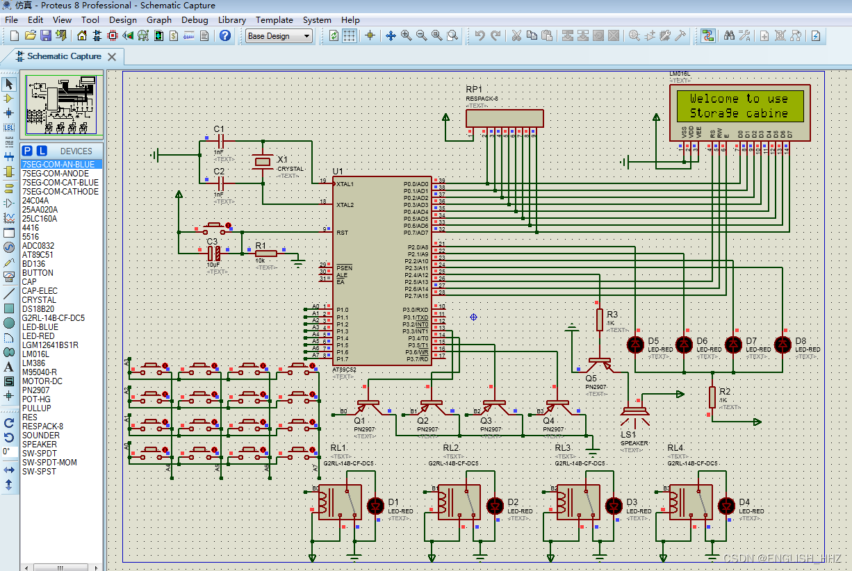852x571 pixels.
Task: Toggle the 'P' pick devices button
Action: pos(27,151)
